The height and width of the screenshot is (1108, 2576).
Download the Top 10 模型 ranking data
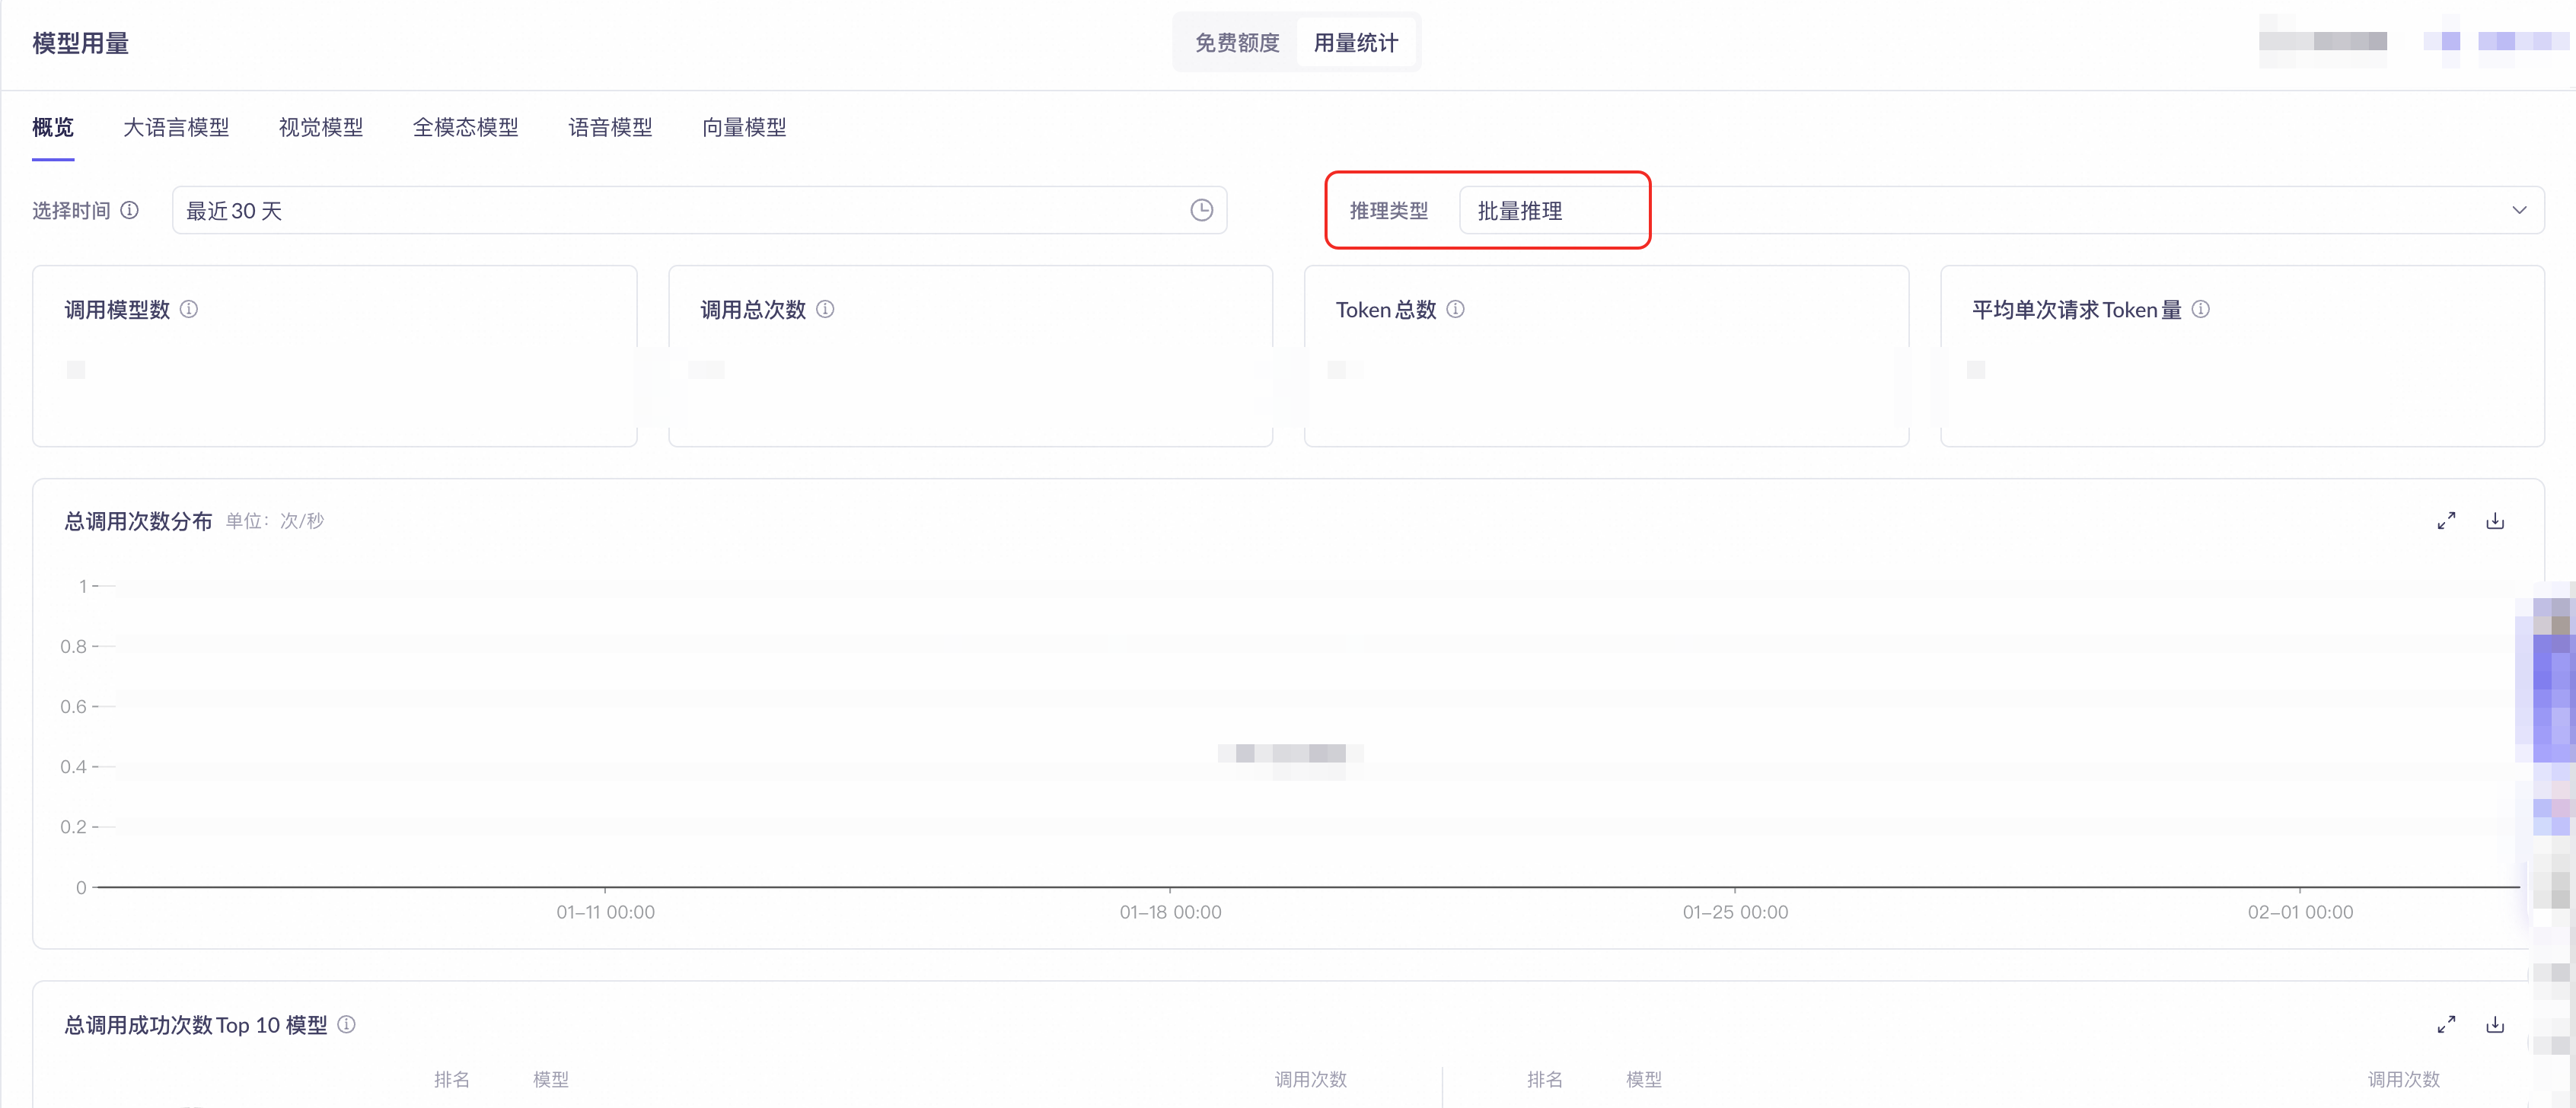[x=2495, y=1024]
